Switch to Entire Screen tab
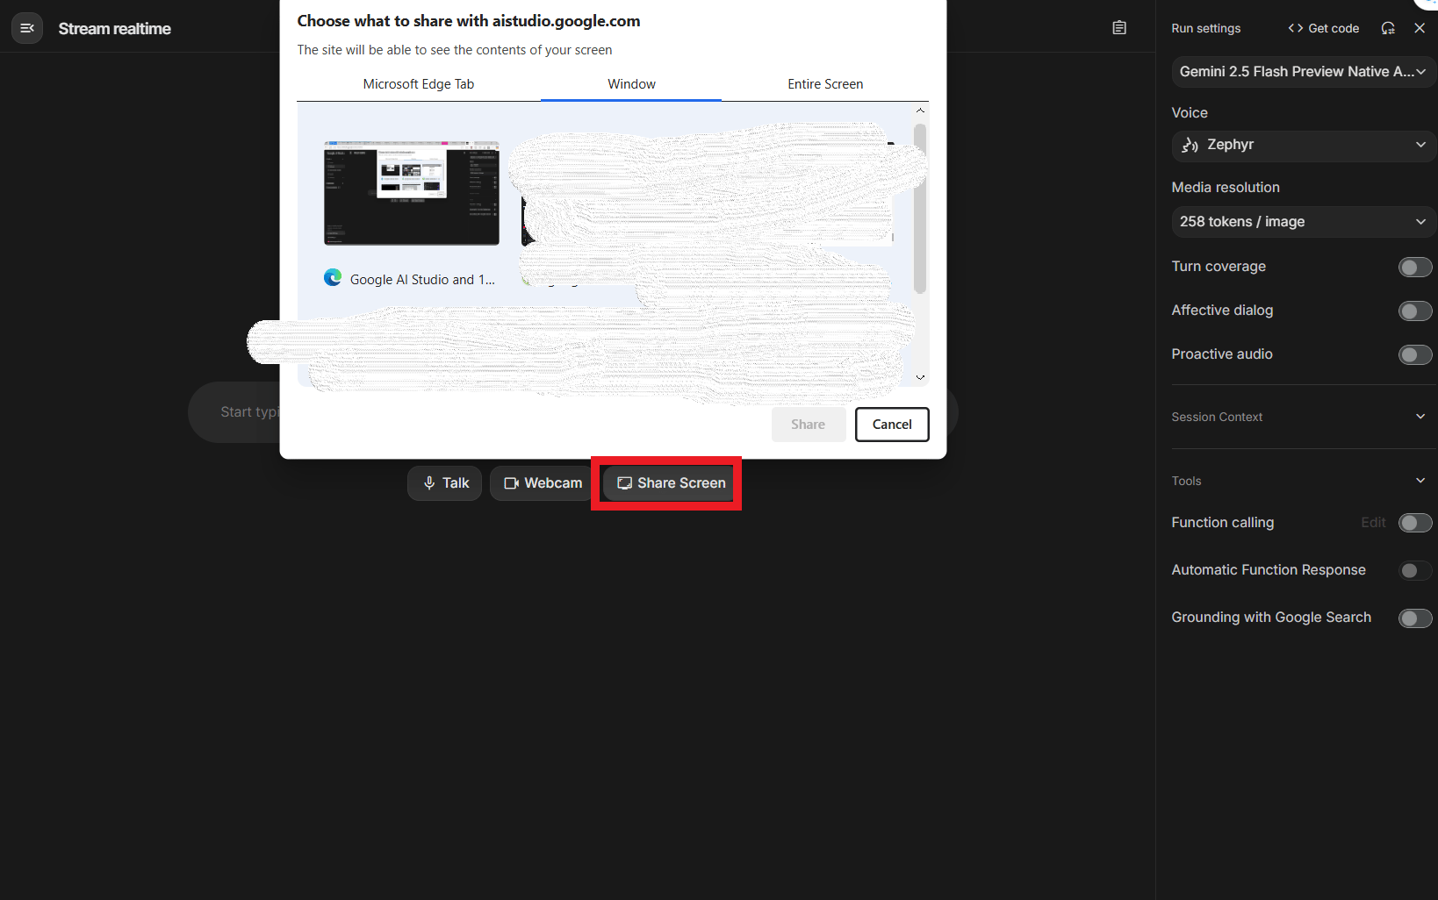The image size is (1438, 900). pyautogui.click(x=825, y=84)
